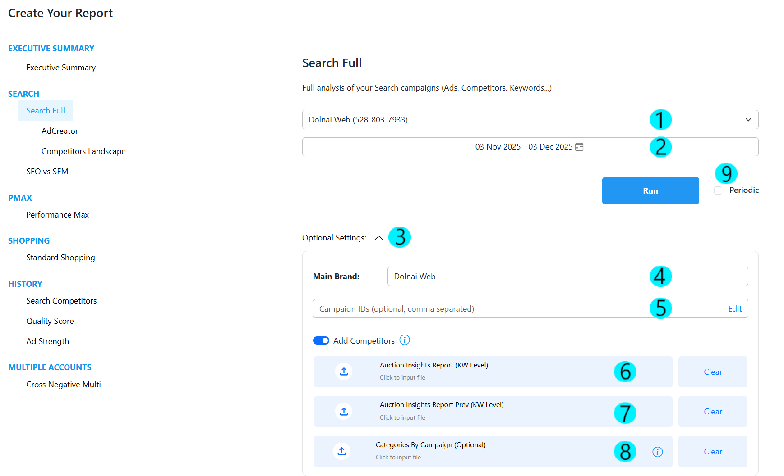This screenshot has width=784, height=476.
Task: Click the Main Brand text field
Action: point(519,277)
